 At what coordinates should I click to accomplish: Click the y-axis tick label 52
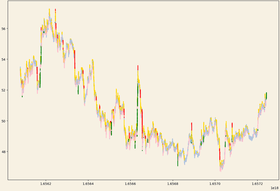click(x=3, y=90)
